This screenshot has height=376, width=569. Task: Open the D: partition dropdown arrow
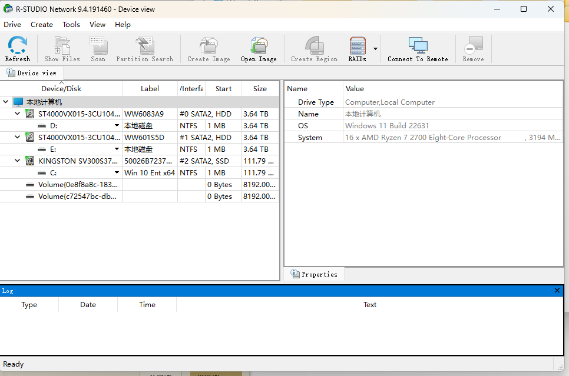(117, 125)
